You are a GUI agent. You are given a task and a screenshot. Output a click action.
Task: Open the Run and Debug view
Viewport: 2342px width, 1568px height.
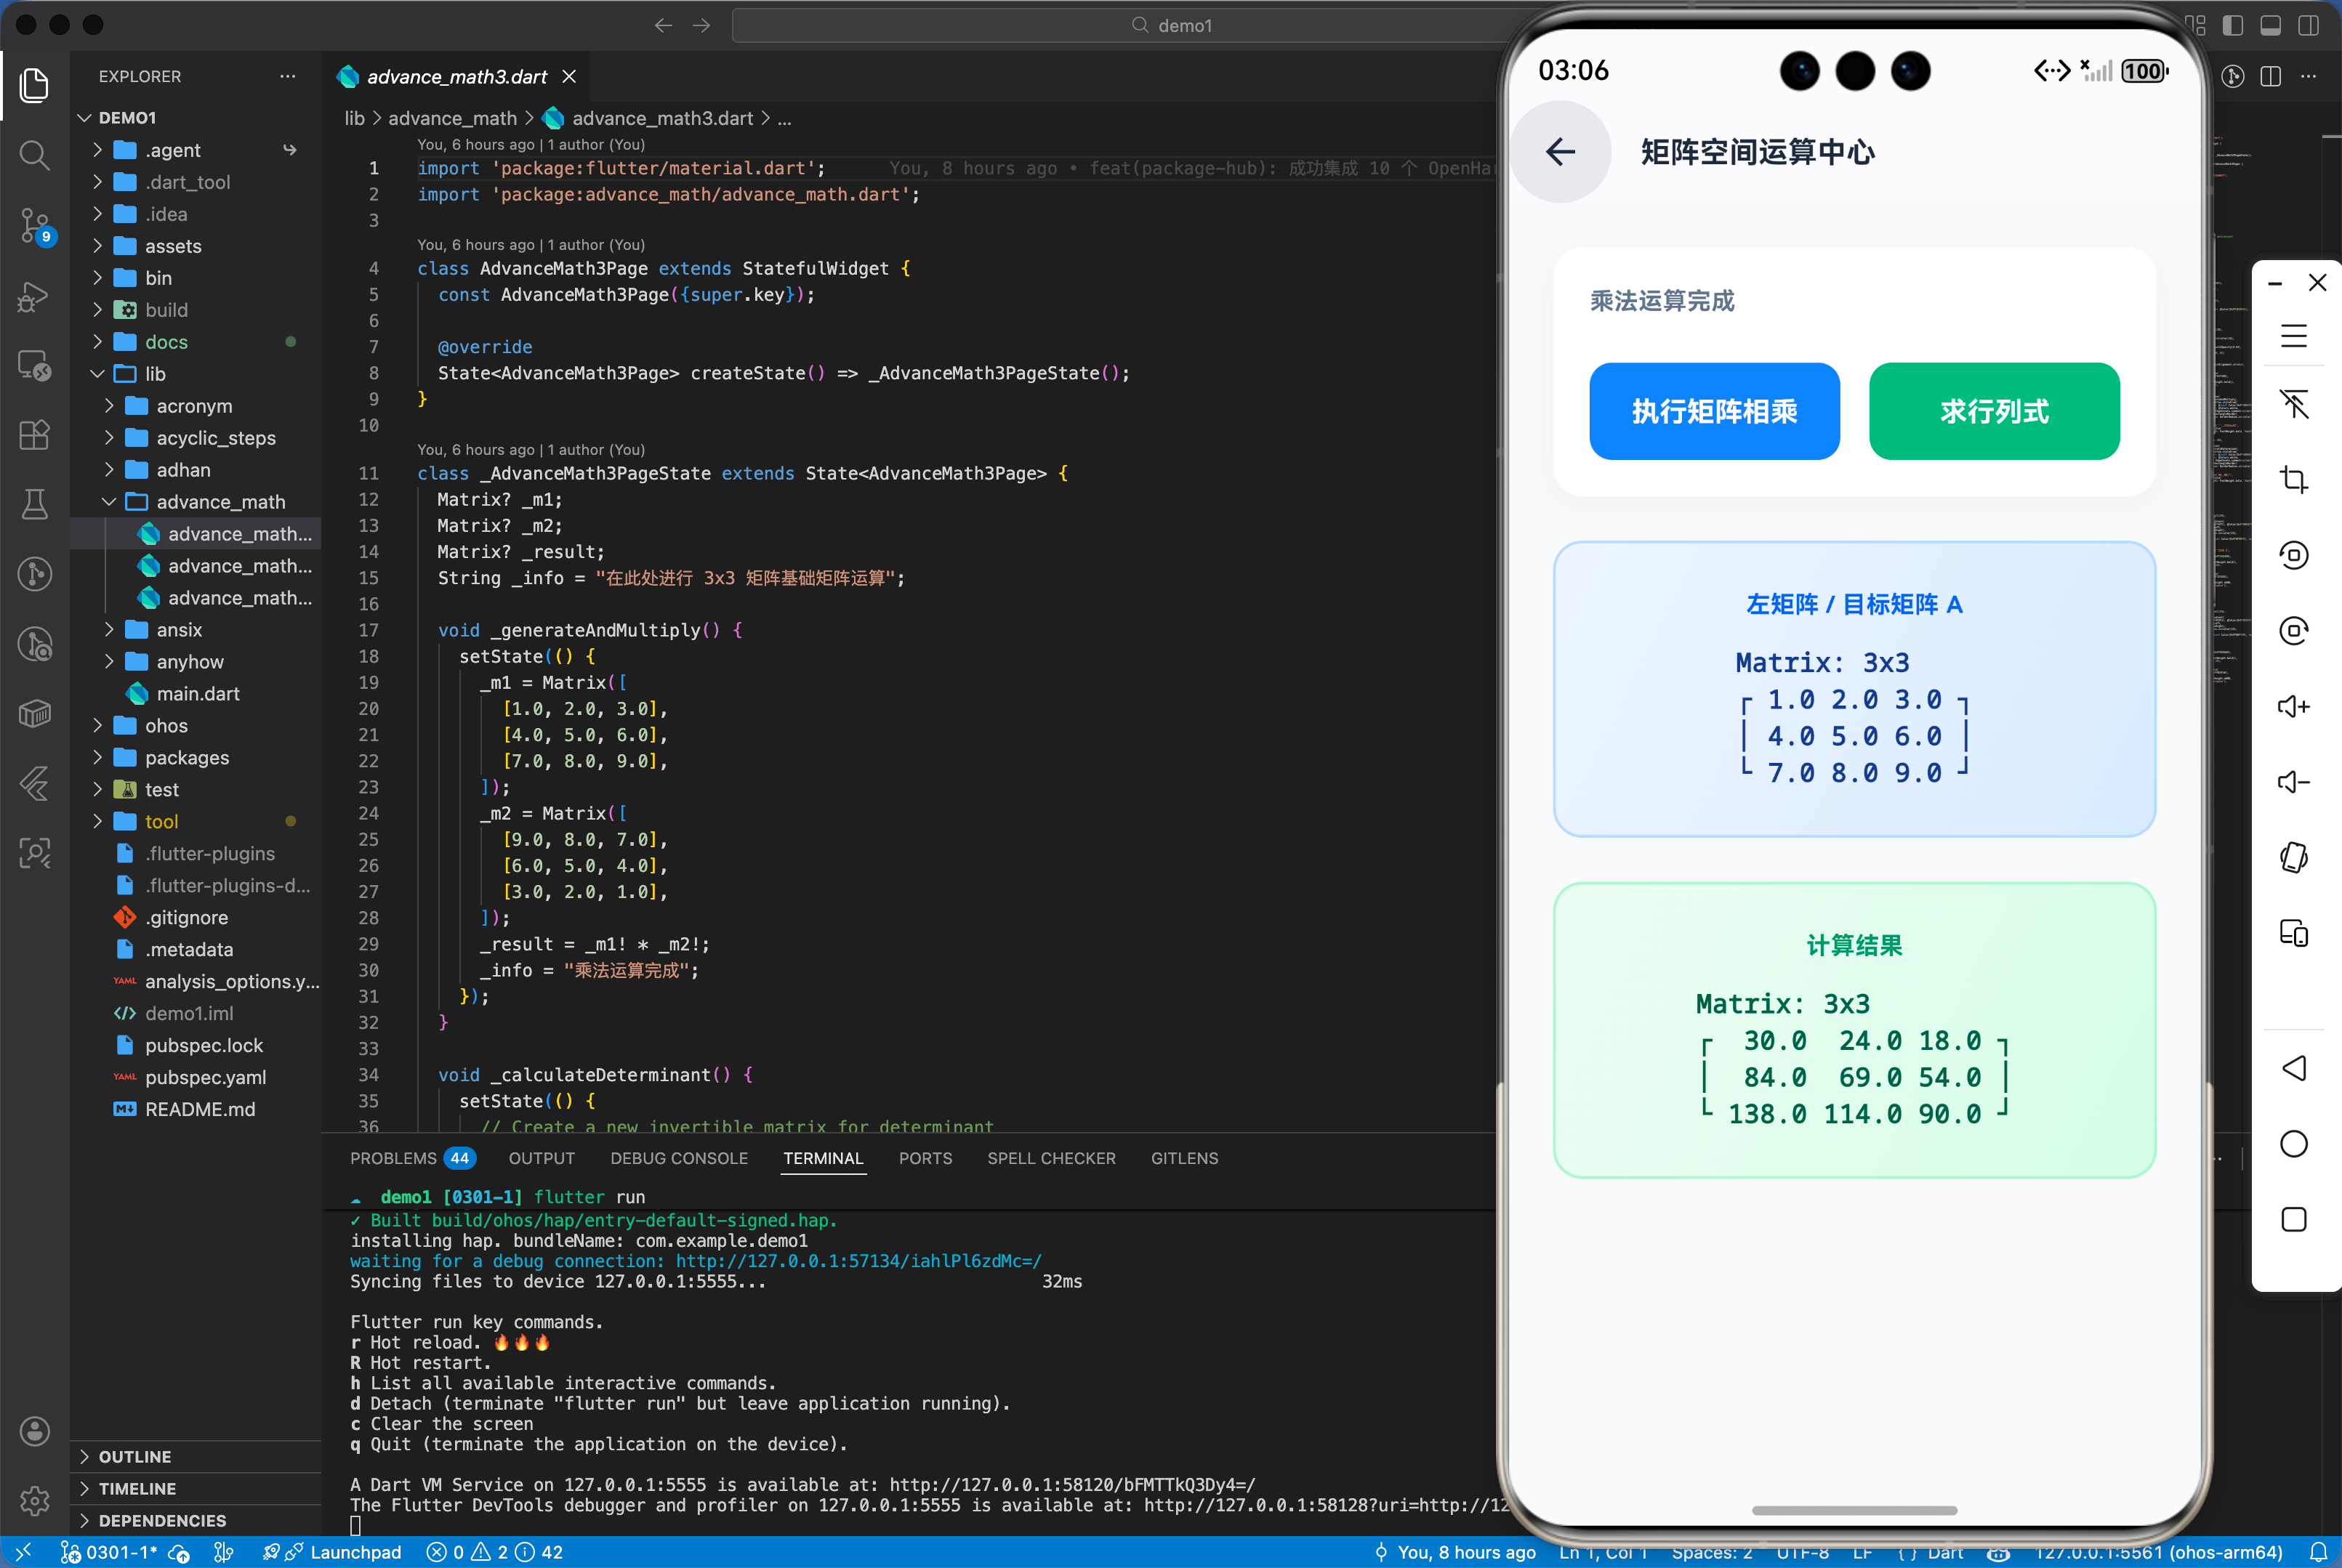(34, 296)
